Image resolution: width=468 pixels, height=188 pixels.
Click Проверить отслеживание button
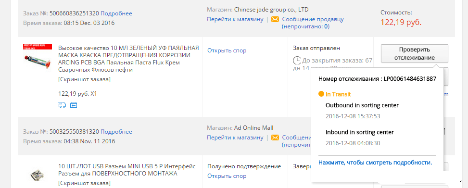[414, 53]
